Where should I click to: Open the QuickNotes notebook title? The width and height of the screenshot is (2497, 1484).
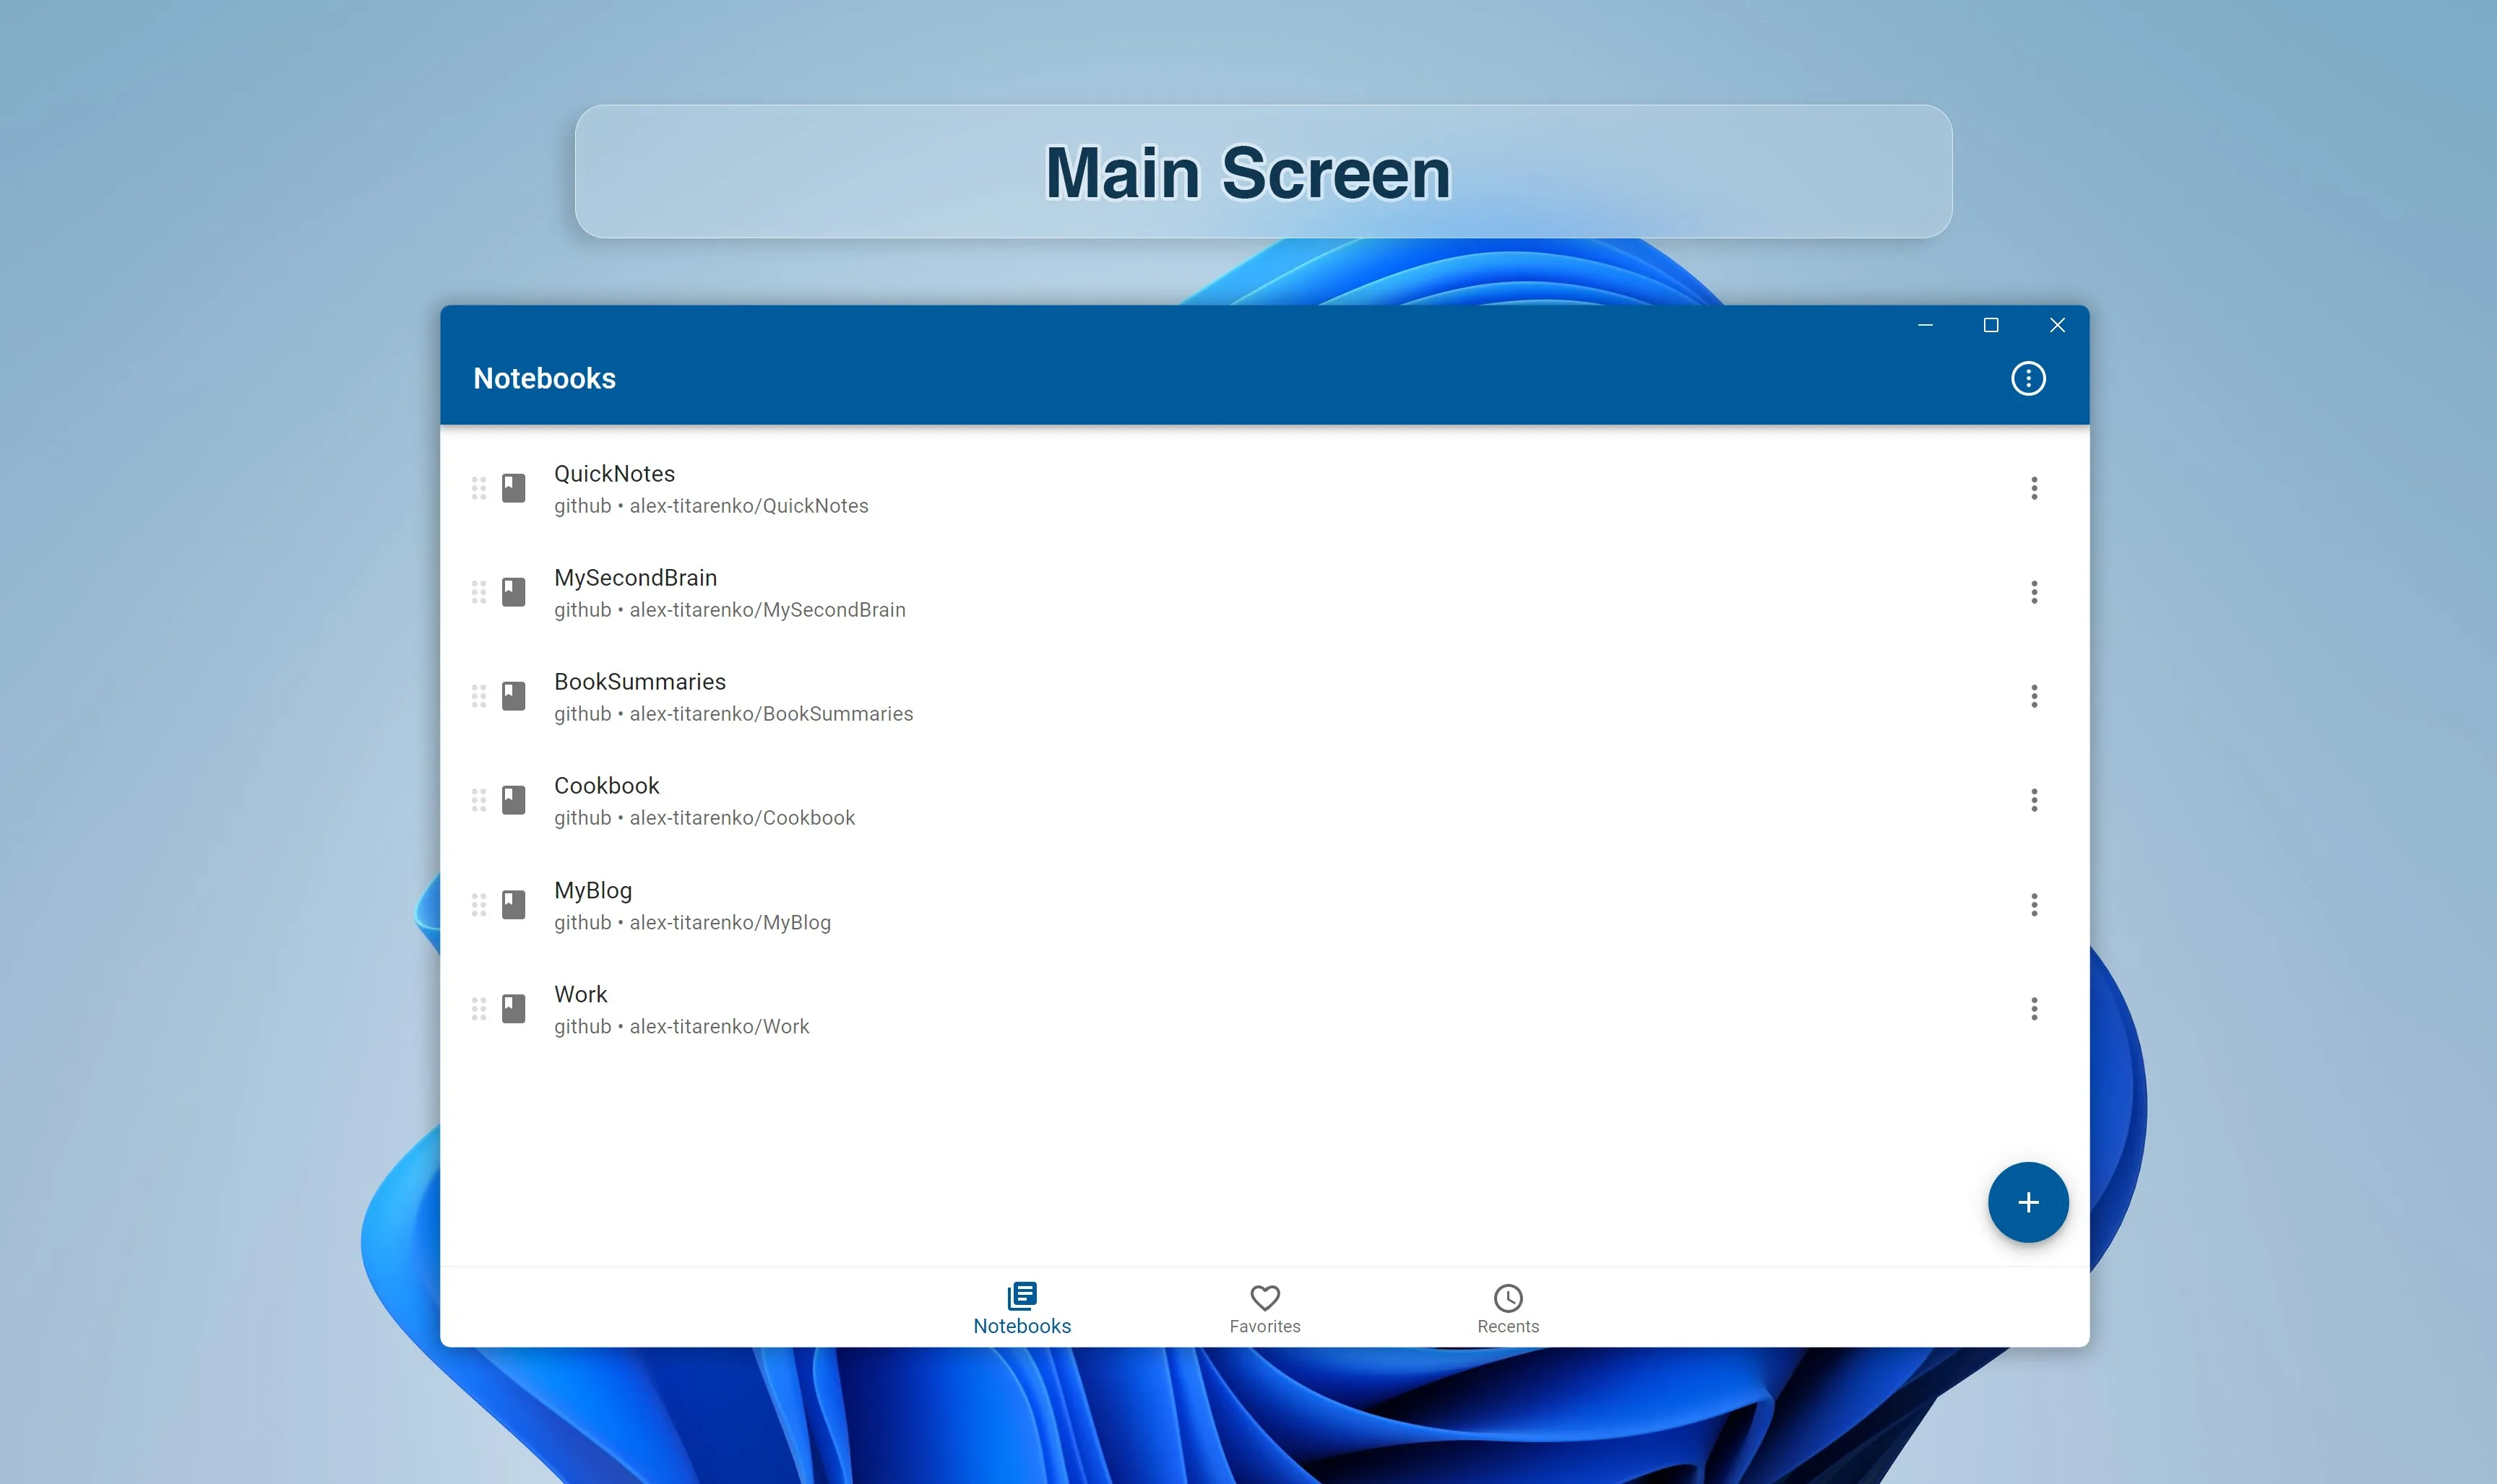(614, 474)
